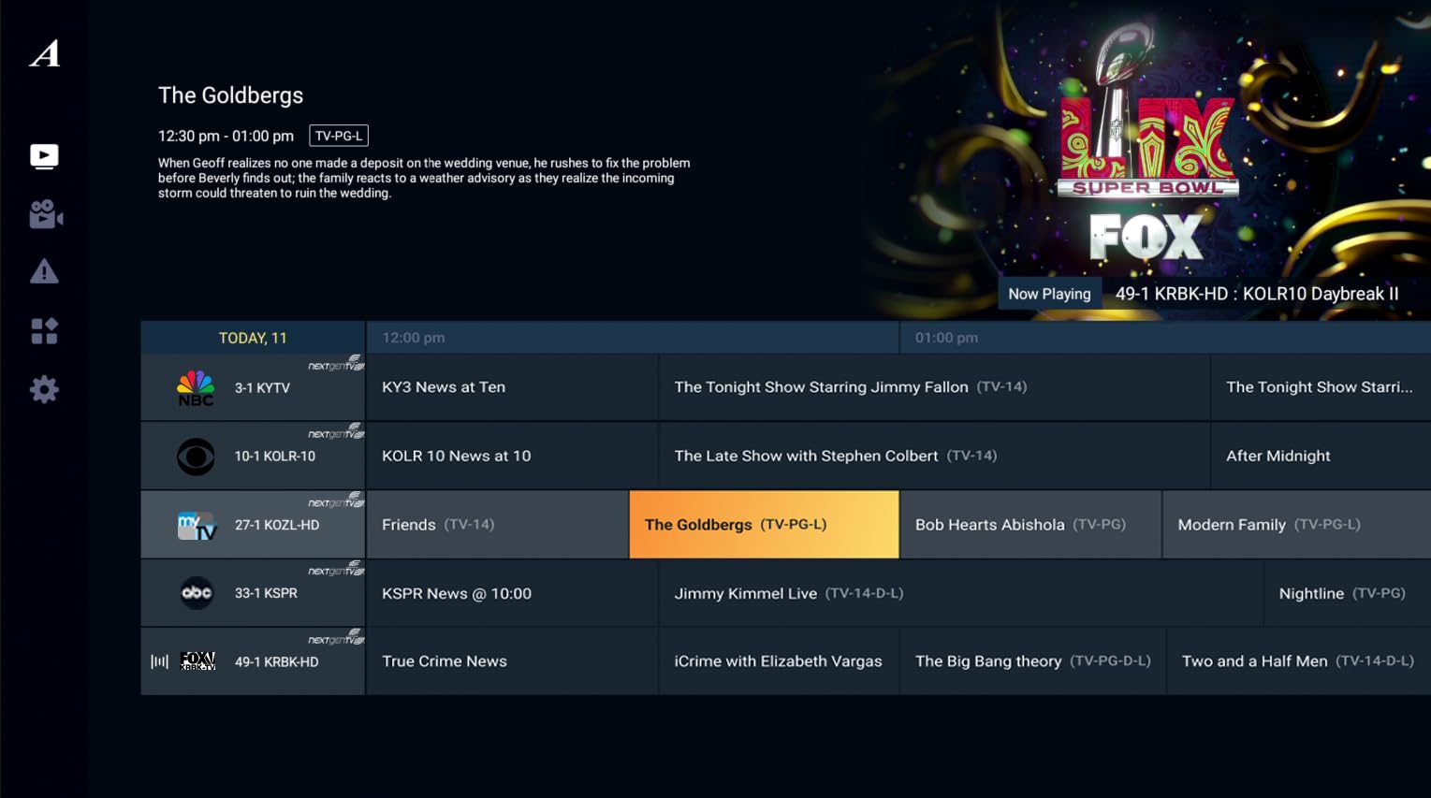Viewport: 1431px width, 798px height.
Task: Click the CBS eye logo
Action: pos(196,456)
